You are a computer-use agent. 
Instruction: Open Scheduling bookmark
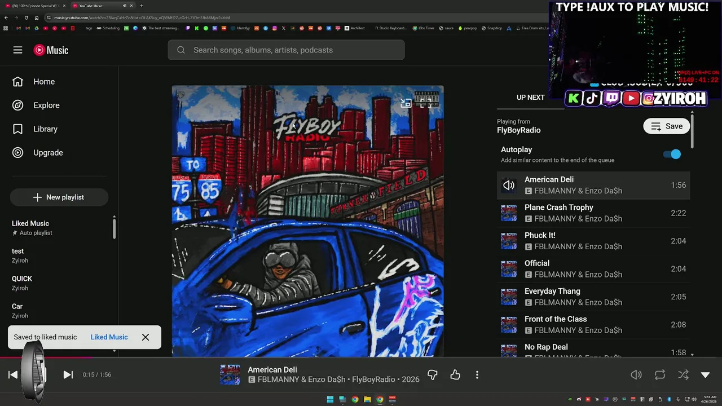tap(108, 28)
